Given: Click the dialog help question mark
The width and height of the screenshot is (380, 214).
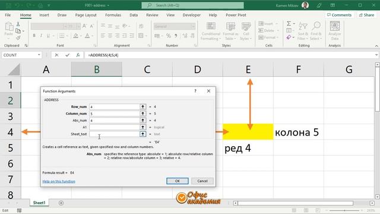Looking at the screenshot, I should 195,91.
